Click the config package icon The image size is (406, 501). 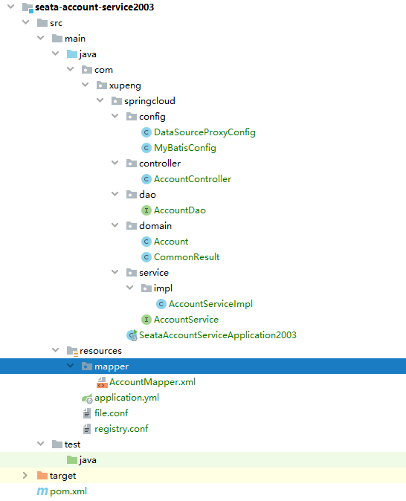132,117
